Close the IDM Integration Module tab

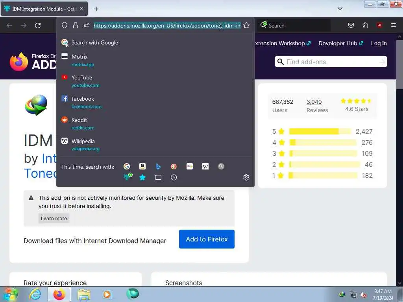click(x=81, y=9)
